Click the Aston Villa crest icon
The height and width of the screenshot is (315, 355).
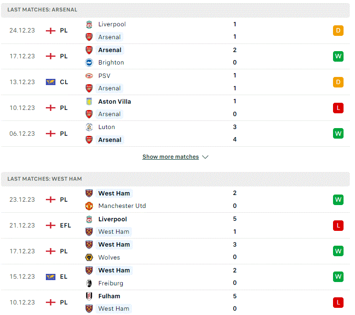click(x=89, y=102)
